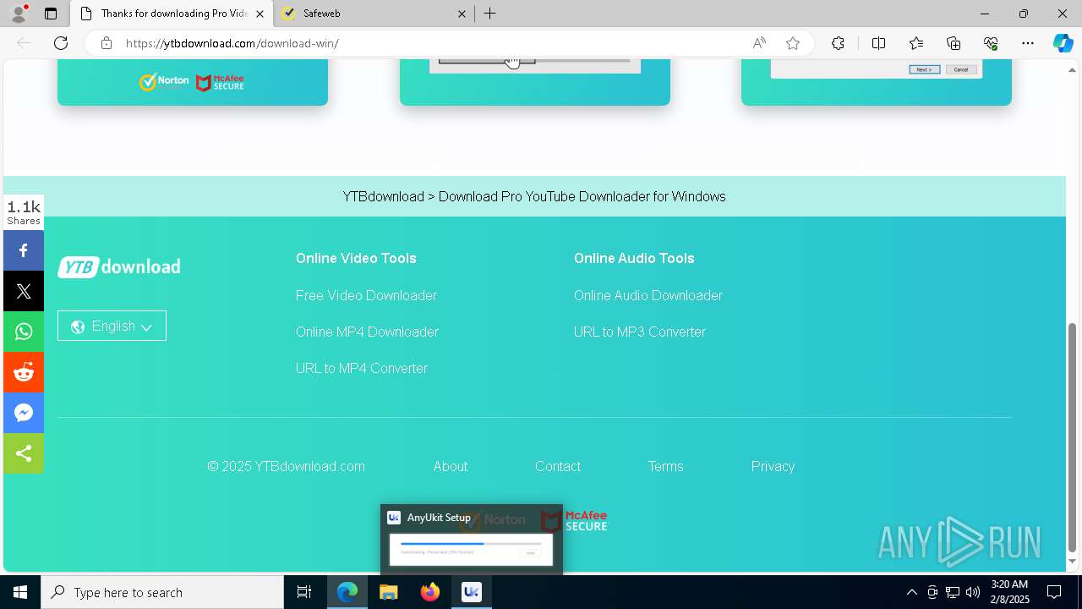Open the Privacy footer link
The height and width of the screenshot is (609, 1082).
[x=773, y=466]
